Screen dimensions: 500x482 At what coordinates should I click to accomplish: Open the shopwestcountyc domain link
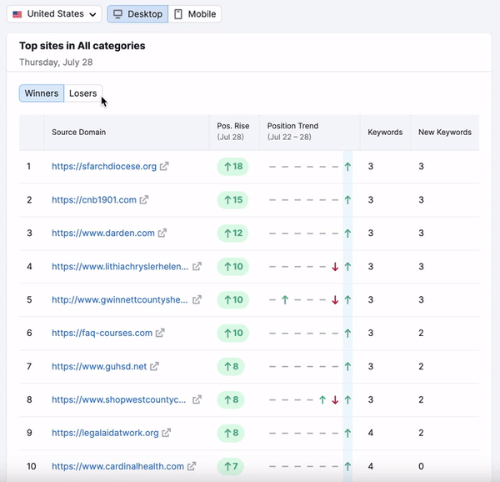(x=118, y=399)
